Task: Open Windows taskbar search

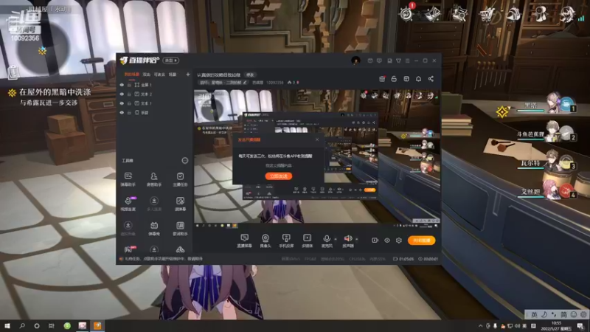Action: 22,326
